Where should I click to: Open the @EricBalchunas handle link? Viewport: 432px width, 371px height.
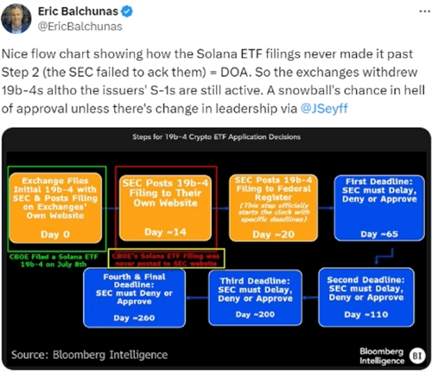(x=80, y=27)
